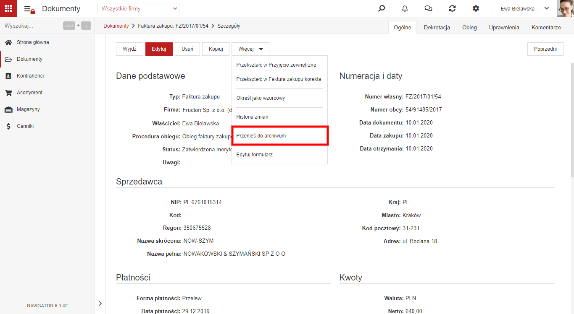Viewport: 574px width, 314px height.
Task: Click the refresh sync icon
Action: 452,8
